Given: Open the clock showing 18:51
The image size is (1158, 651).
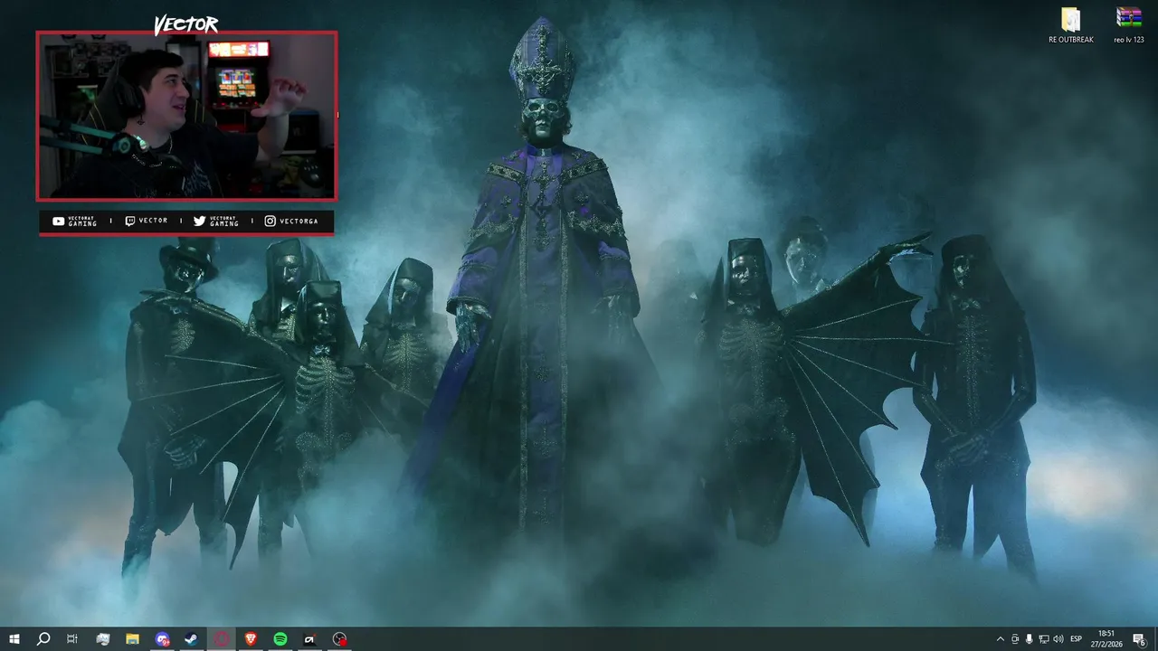Looking at the screenshot, I should (x=1106, y=639).
